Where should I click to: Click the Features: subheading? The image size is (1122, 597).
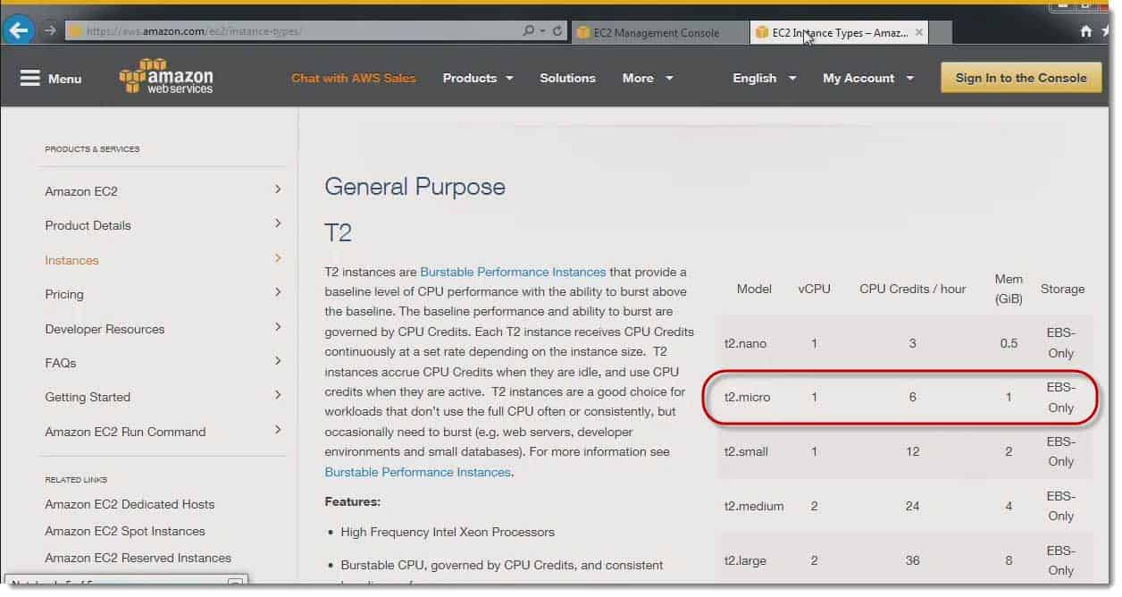(352, 501)
